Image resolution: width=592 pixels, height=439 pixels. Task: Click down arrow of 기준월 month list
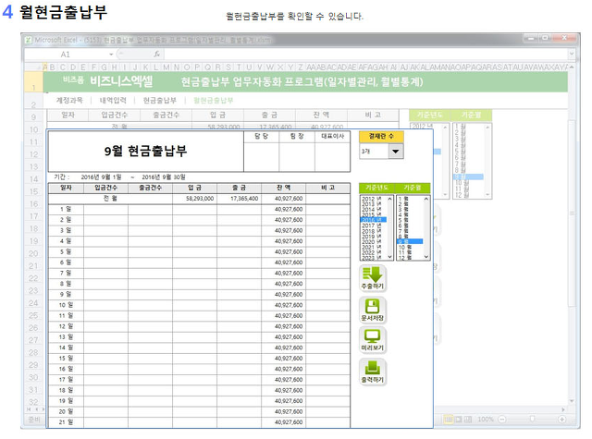pyautogui.click(x=426, y=256)
